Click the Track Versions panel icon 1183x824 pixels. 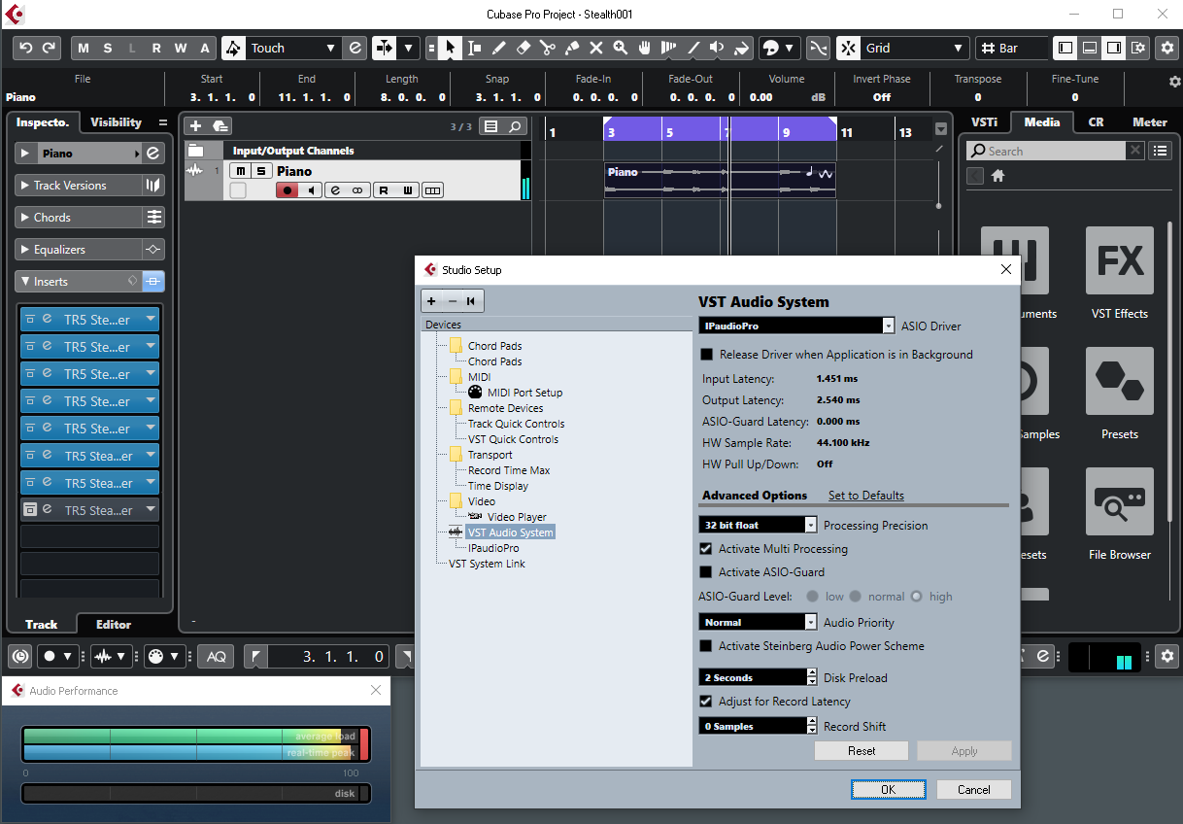pos(153,186)
